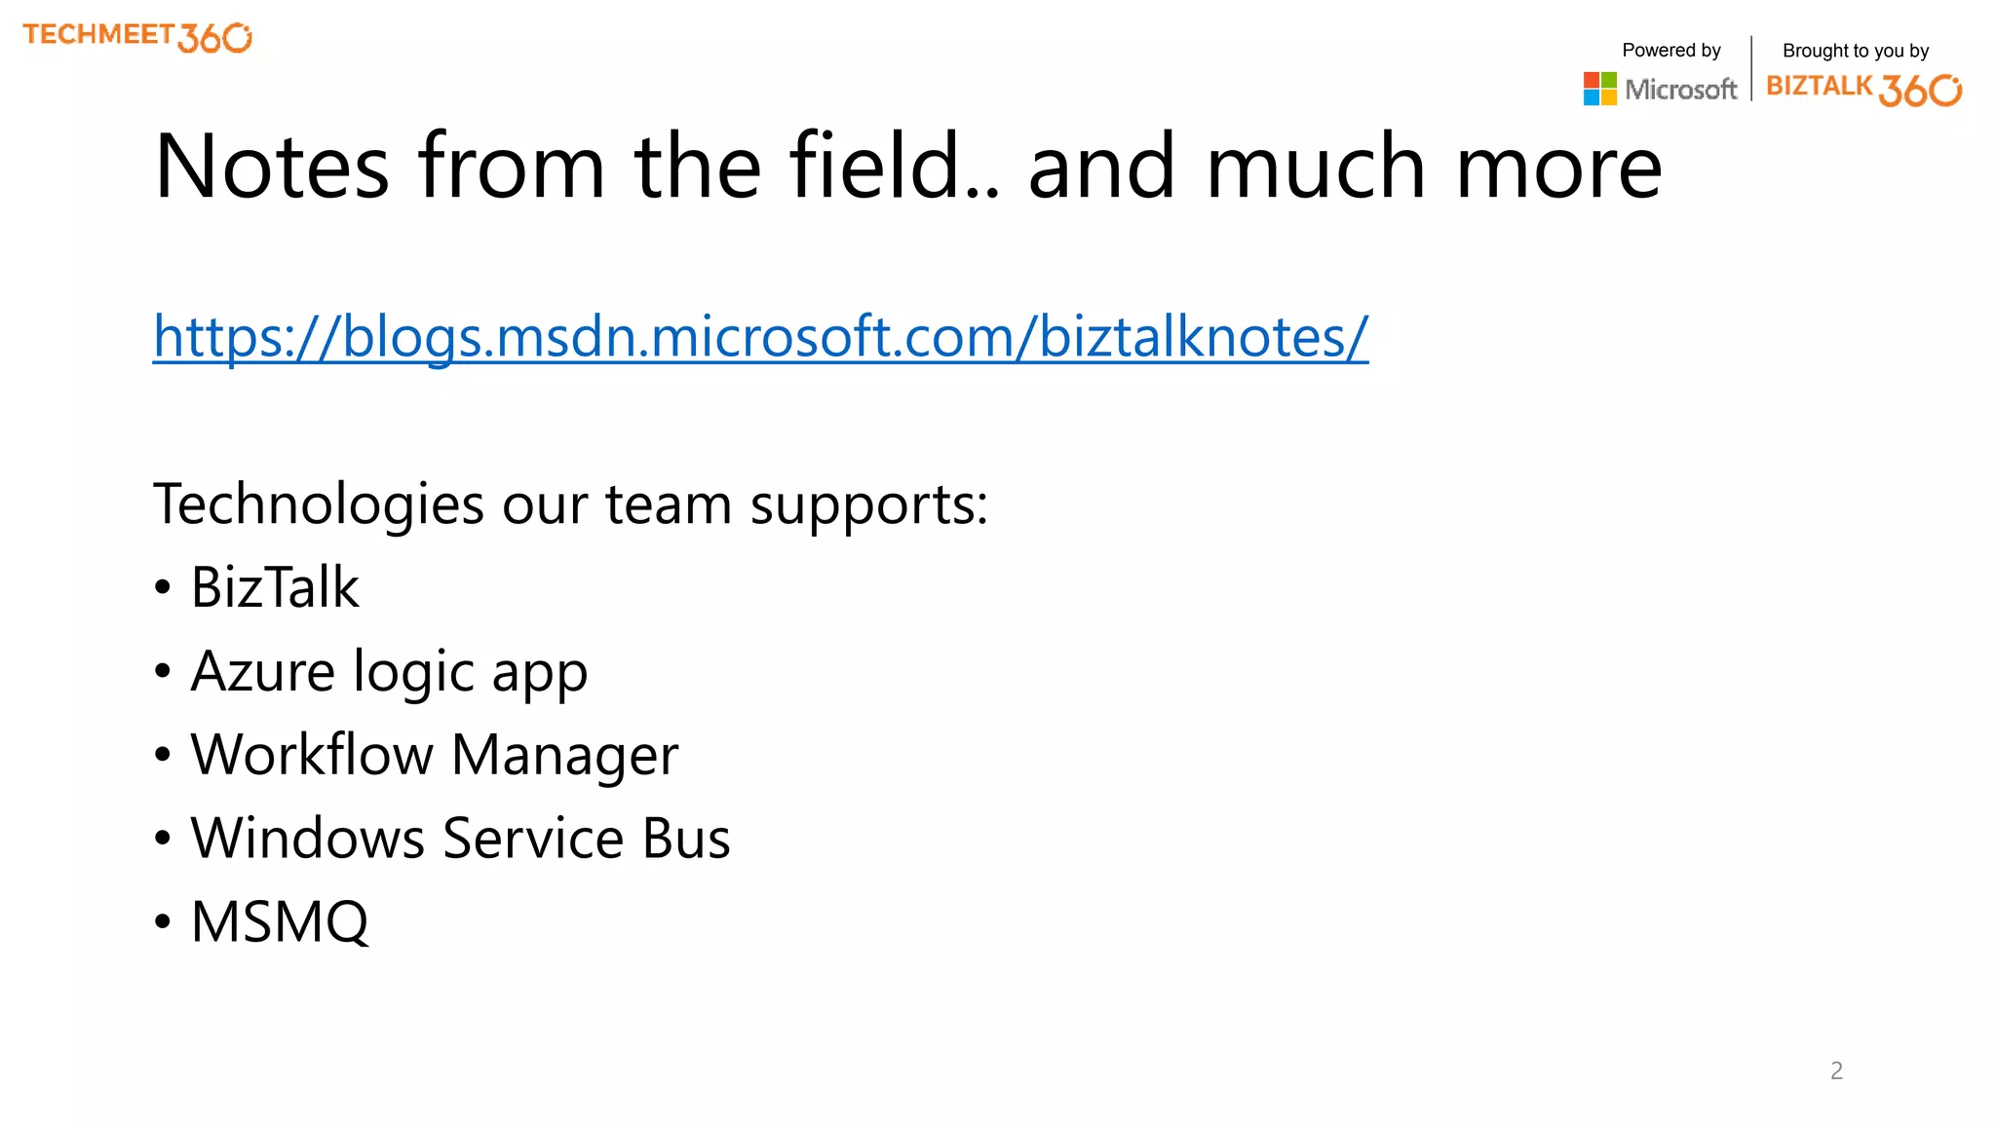Click the orange 360 in TechMeet360 logo
Image resolution: width=1996 pixels, height=1122 pixels.
[215, 38]
